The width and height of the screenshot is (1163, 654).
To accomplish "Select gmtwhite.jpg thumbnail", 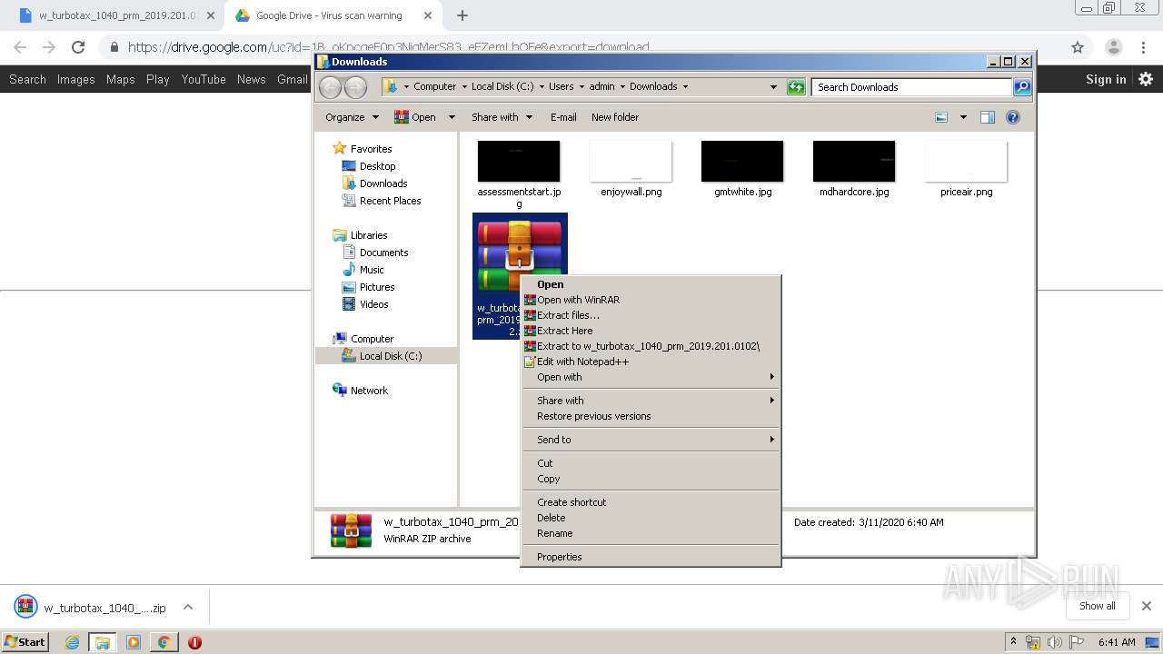I will 742,162.
